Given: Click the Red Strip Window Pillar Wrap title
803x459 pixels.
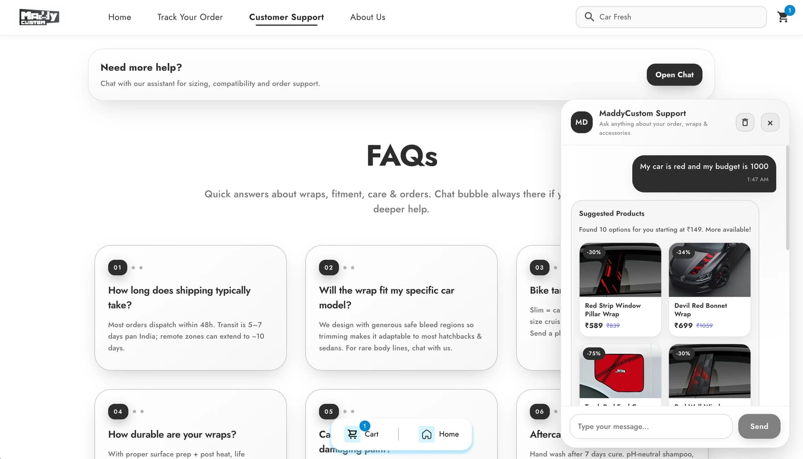Looking at the screenshot, I should pos(613,310).
